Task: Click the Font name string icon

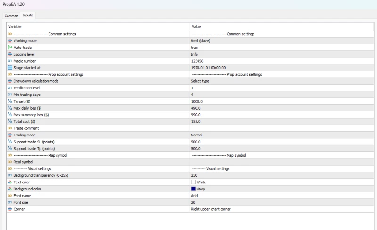Action: pyautogui.click(x=10, y=195)
